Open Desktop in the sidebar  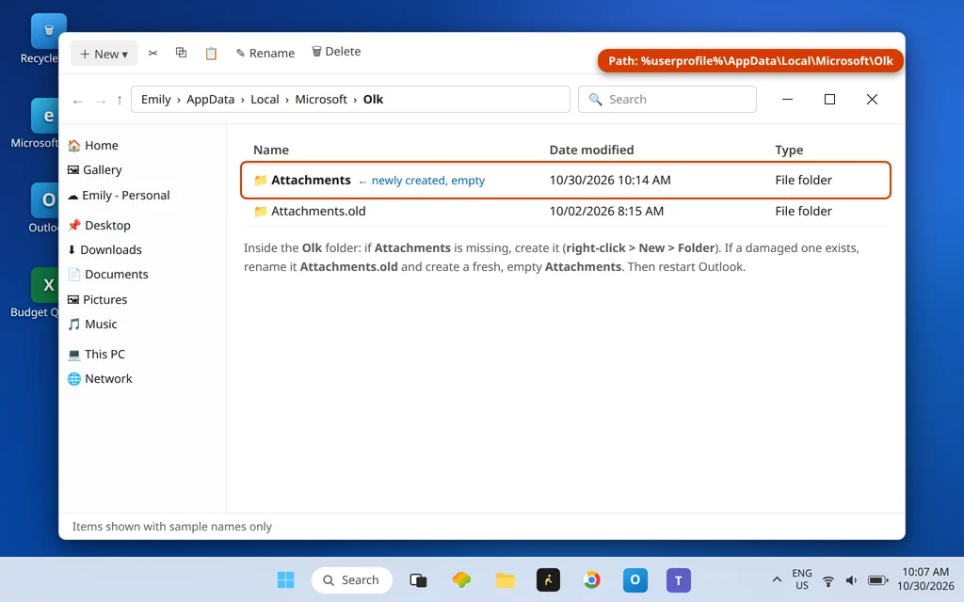100,226
